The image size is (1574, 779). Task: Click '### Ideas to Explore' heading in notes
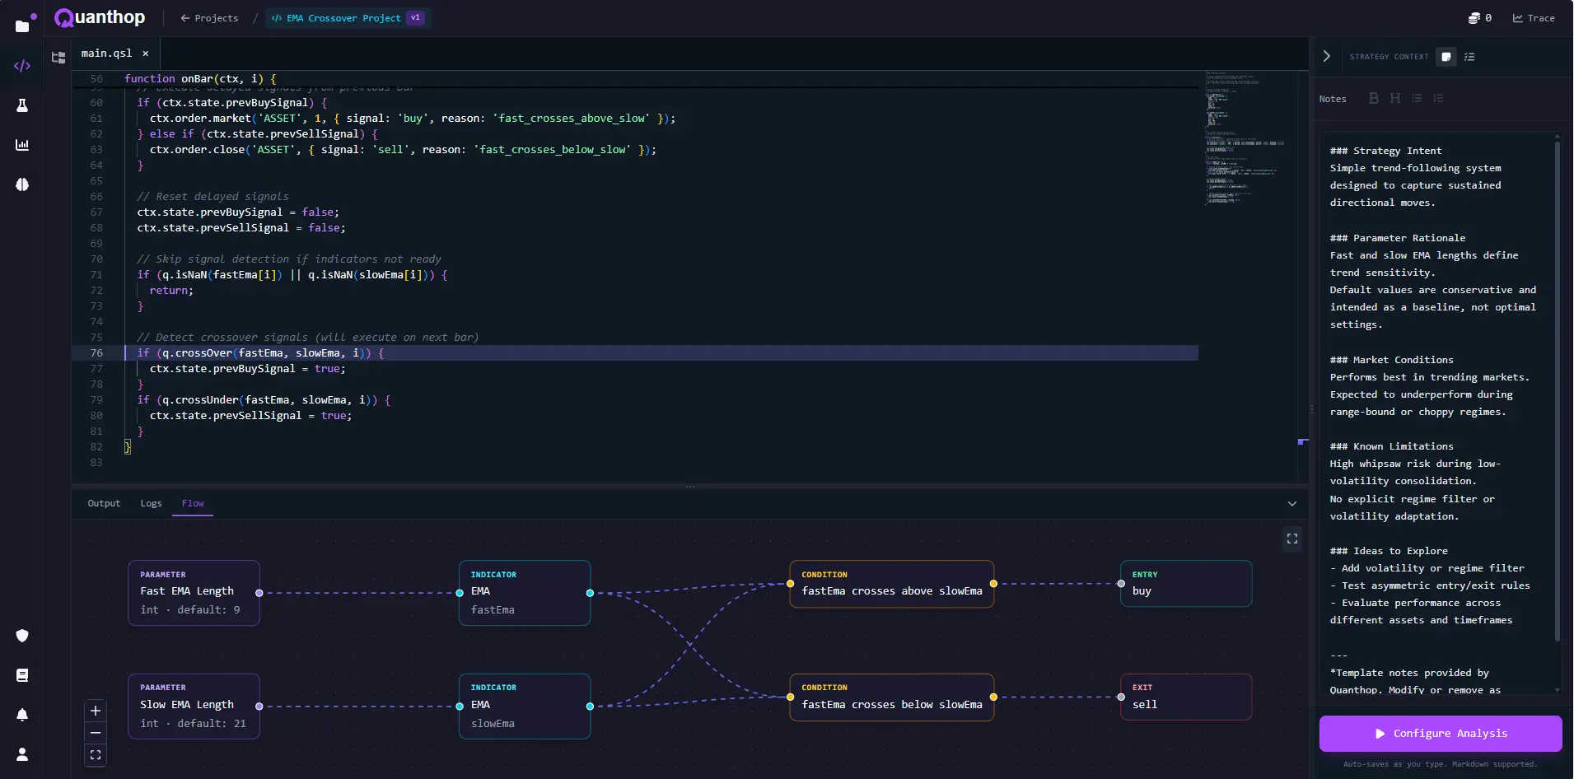(1389, 551)
